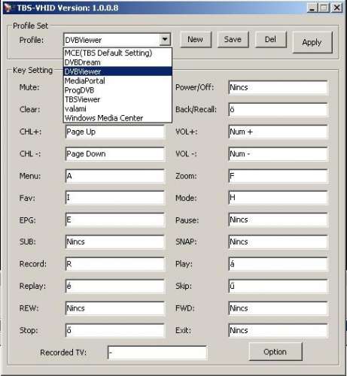Click the Fav key field
Screen dimensions: 347x376
(x=115, y=198)
